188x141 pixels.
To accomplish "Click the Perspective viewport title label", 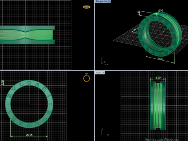I will 102,1.
